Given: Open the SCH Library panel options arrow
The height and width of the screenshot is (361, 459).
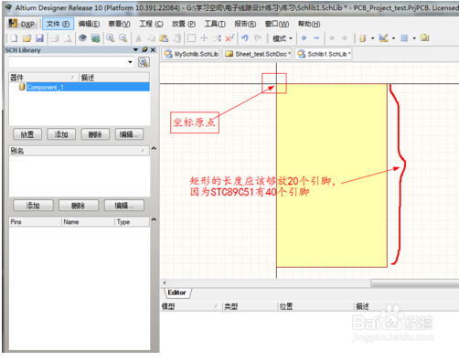Looking at the screenshot, I should (x=136, y=49).
